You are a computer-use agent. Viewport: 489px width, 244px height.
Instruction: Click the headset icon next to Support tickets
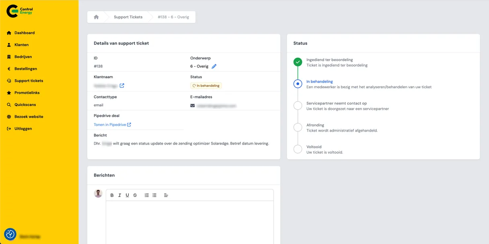9,81
